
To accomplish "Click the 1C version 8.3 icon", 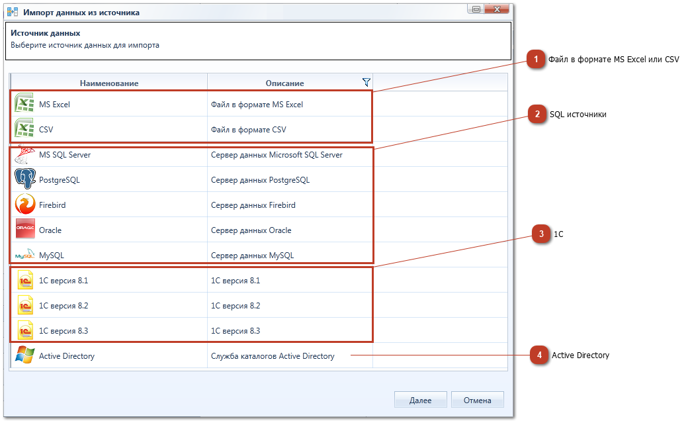I will [x=25, y=330].
